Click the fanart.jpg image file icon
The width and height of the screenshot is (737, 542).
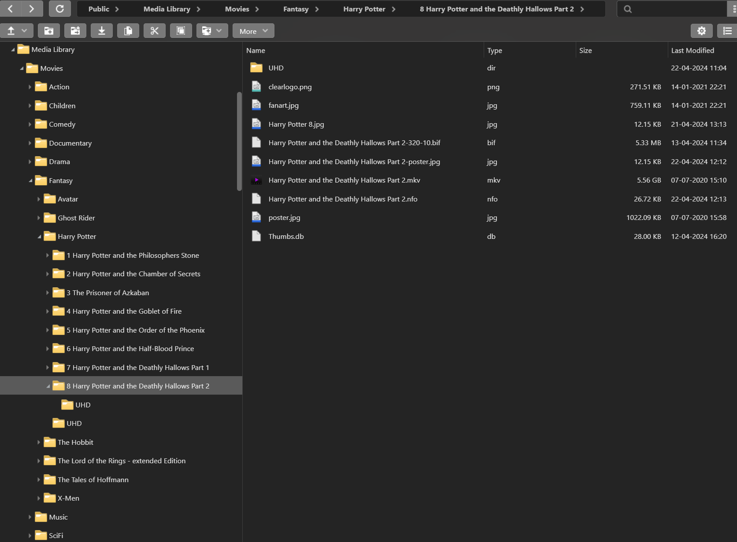pos(256,106)
